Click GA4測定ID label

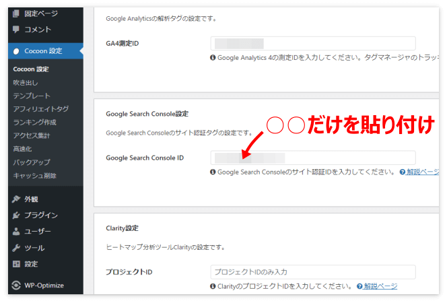[x=123, y=43]
